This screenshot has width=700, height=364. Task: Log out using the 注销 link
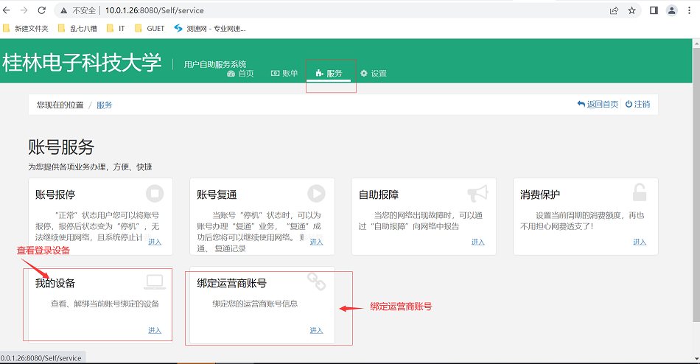(x=637, y=105)
